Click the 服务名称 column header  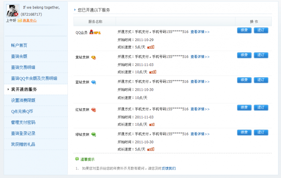click(x=95, y=22)
